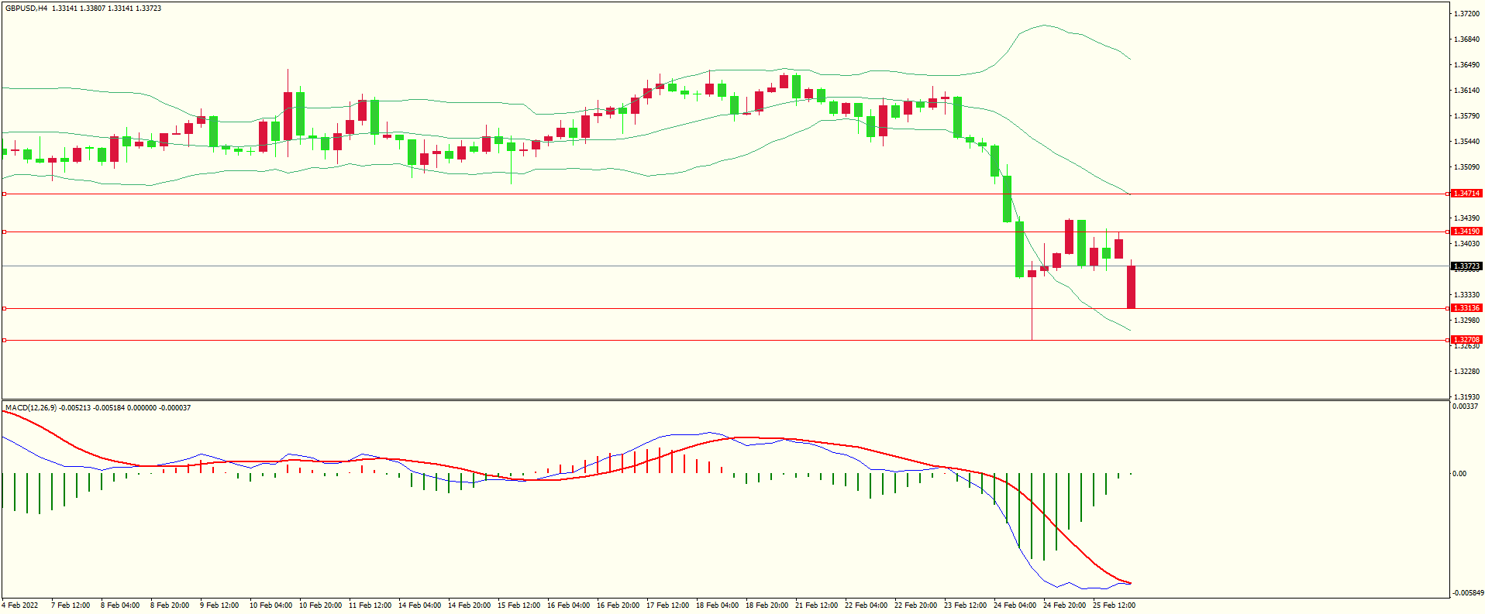Click the 1.32280 price scale value
The height and width of the screenshot is (614, 1485).
click(x=1466, y=372)
